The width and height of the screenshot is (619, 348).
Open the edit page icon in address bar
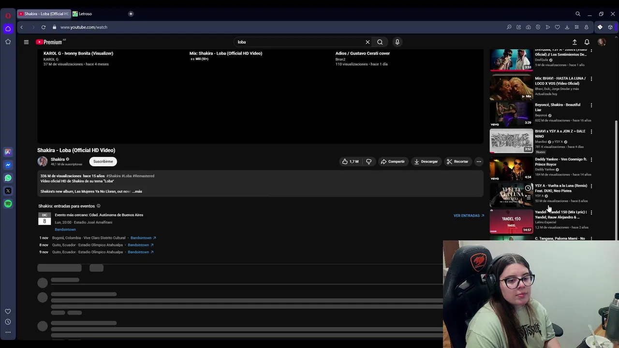pos(519,27)
